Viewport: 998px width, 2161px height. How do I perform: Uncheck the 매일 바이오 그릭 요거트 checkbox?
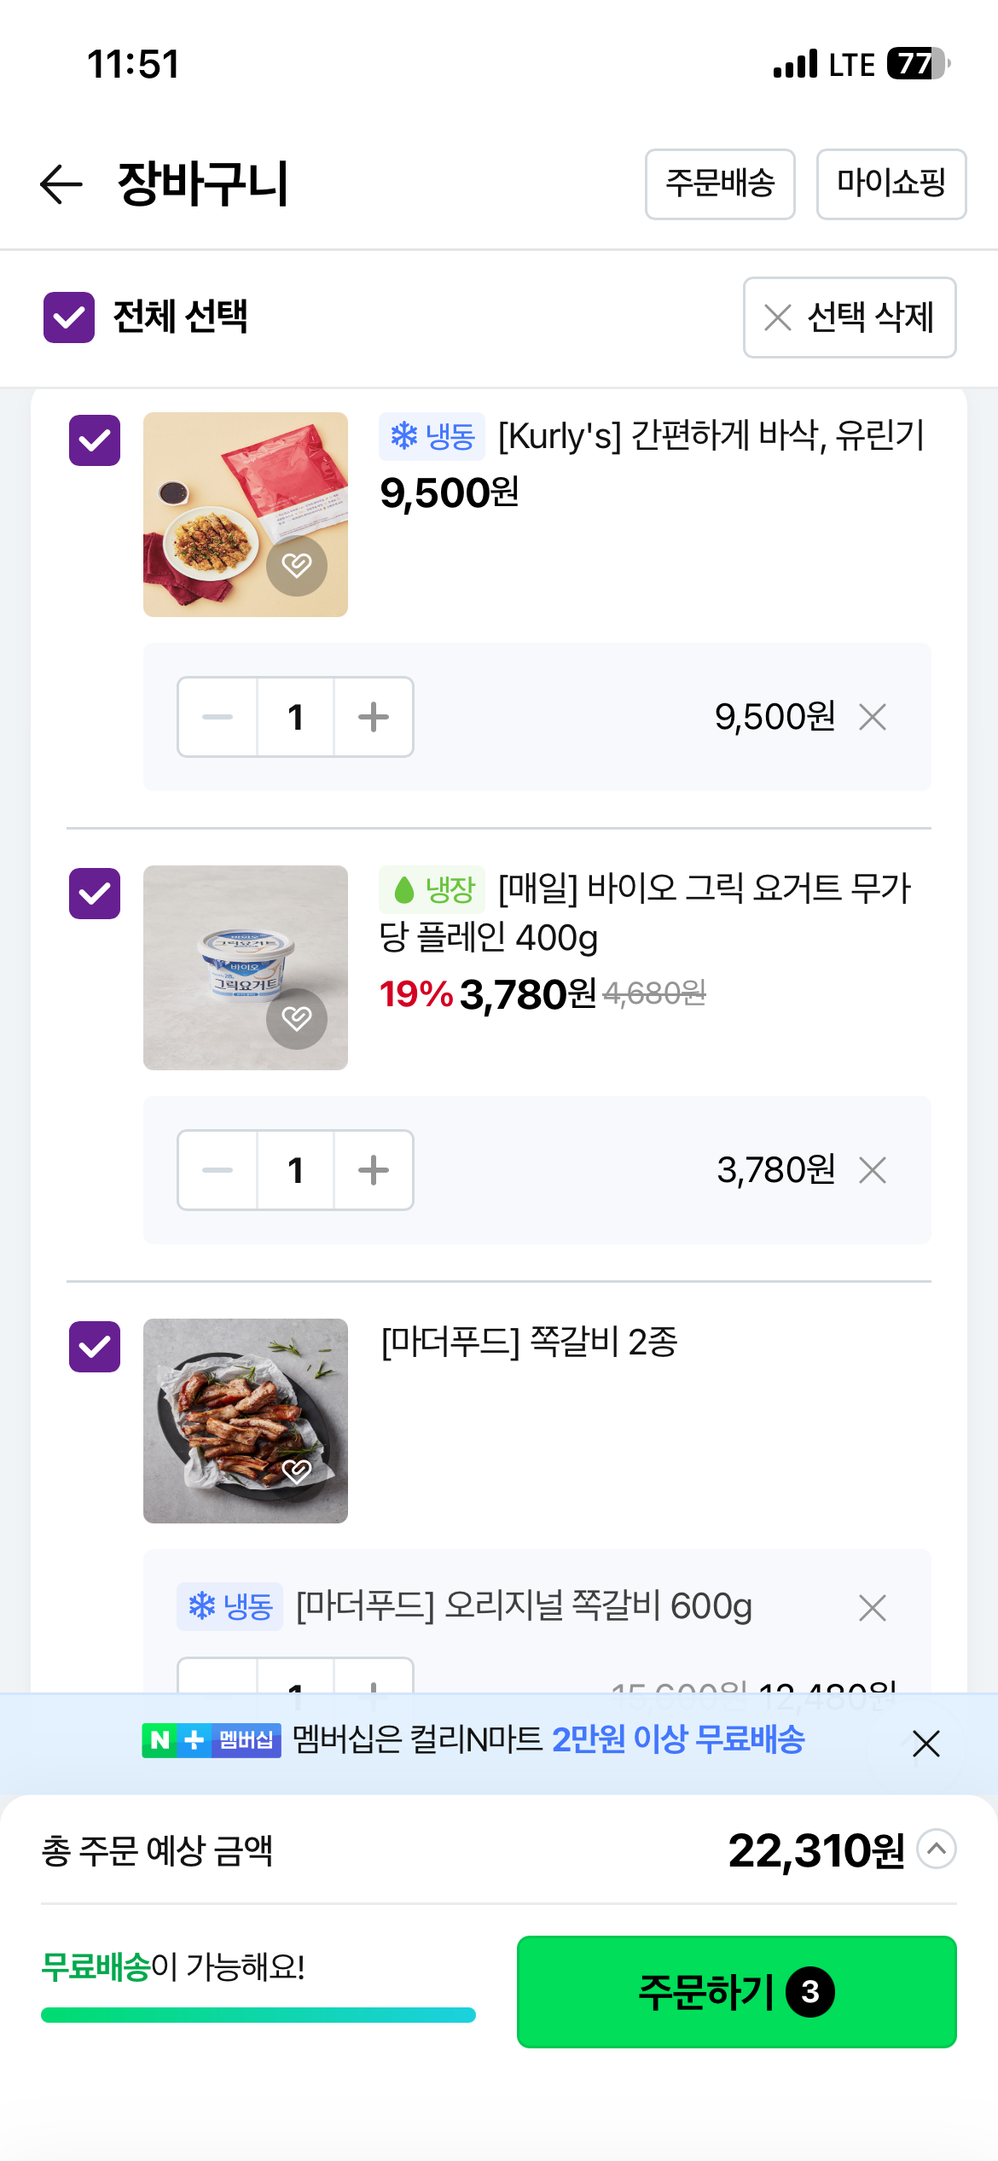tap(95, 894)
